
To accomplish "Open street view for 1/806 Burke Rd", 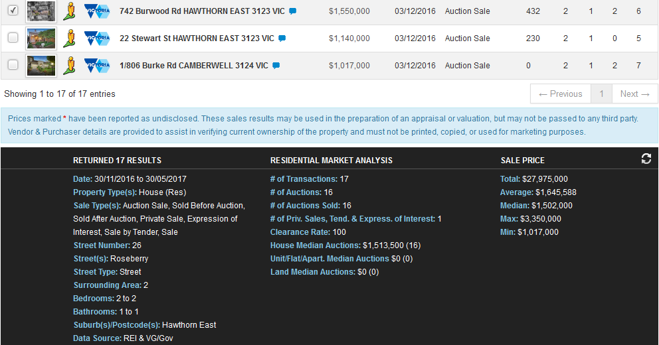I will tap(69, 65).
